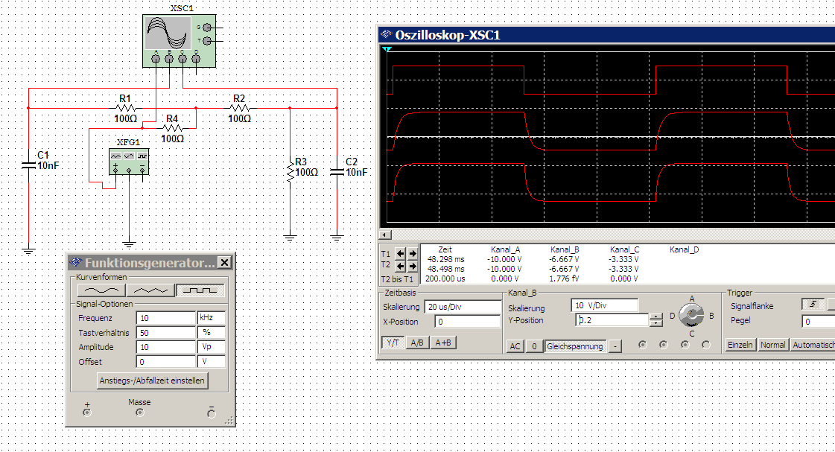Screen dimensions: 835x452
Task: Click the second channel terminal radio in Kanal_B
Action: [663, 345]
